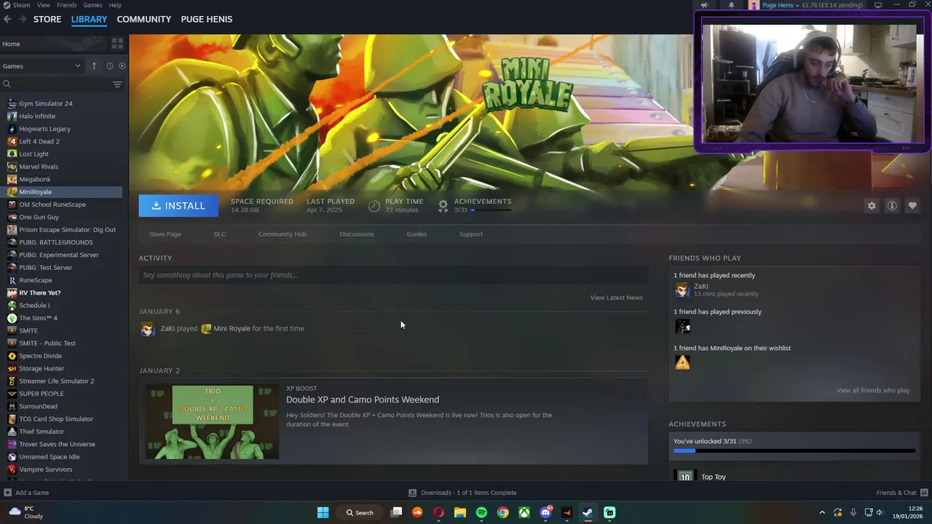The height and width of the screenshot is (524, 932).
Task: Click ZaKi friend avatar in Friends Who Play
Action: (x=682, y=290)
